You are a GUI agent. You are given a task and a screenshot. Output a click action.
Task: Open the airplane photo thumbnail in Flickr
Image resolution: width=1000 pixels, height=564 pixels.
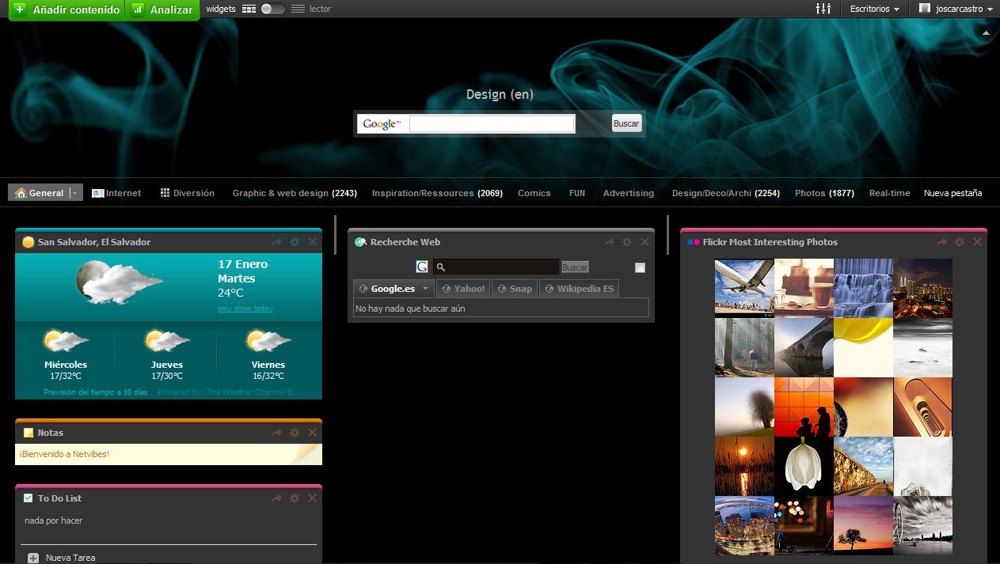744,288
